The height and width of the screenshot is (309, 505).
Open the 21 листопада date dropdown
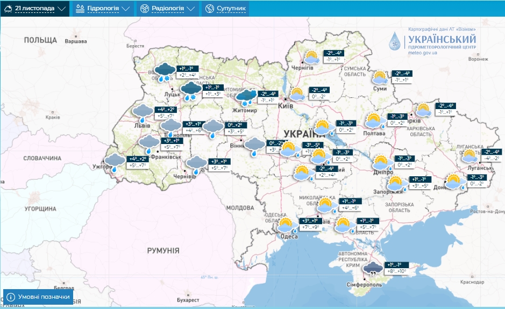click(x=35, y=9)
